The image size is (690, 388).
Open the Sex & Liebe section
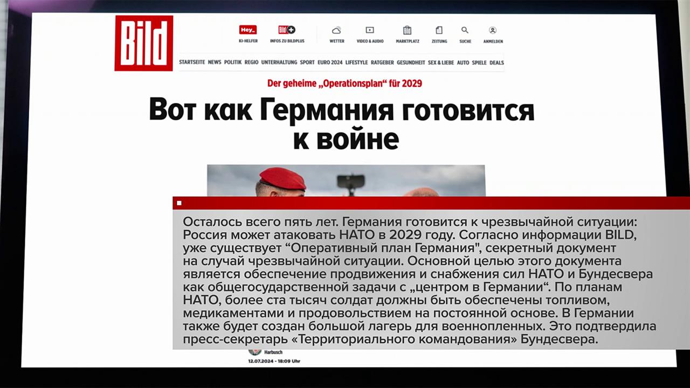click(x=441, y=63)
